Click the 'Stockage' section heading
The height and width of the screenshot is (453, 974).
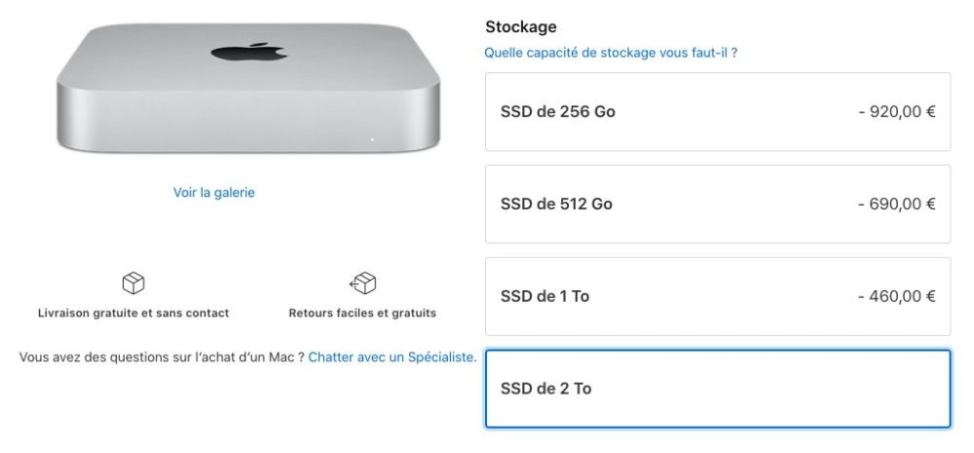[x=521, y=27]
